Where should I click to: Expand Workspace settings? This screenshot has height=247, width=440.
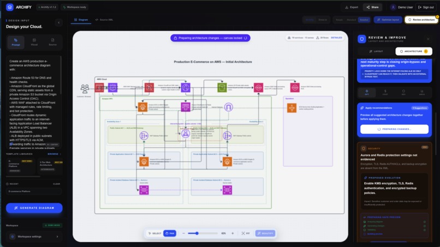(x=34, y=237)
